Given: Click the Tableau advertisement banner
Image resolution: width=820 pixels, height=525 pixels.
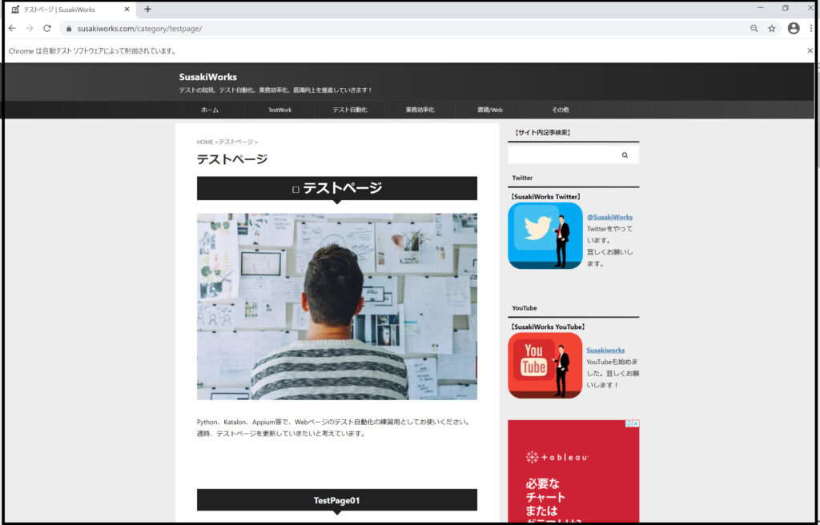Looking at the screenshot, I should (573, 471).
